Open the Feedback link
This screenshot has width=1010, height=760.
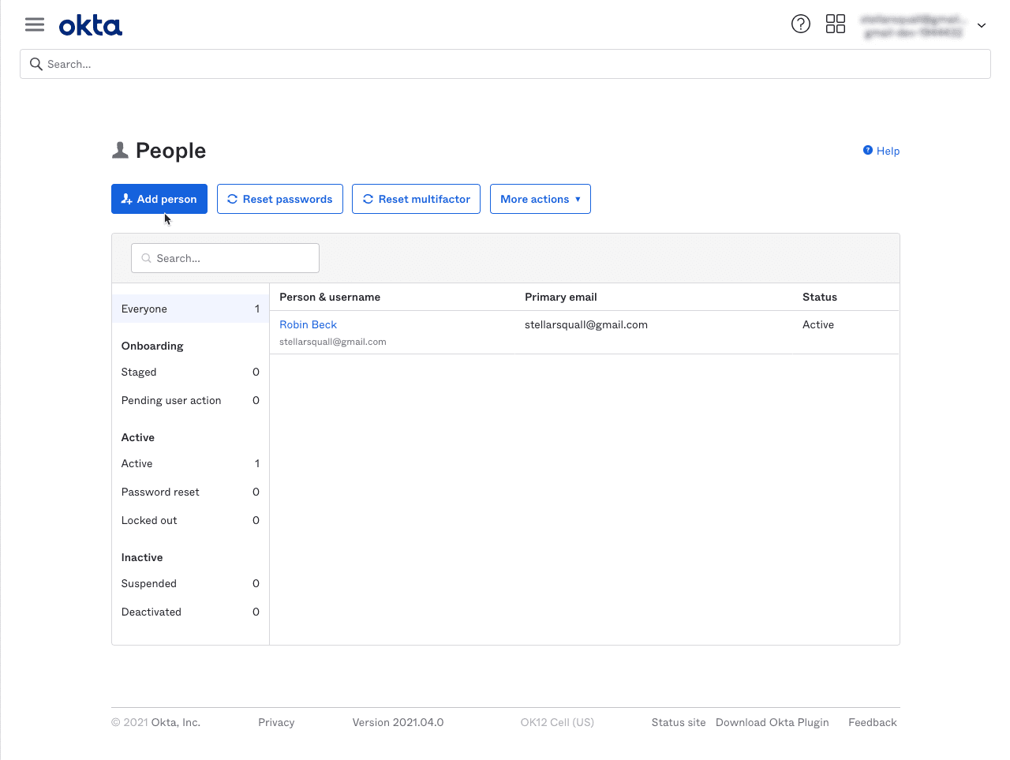pos(873,722)
